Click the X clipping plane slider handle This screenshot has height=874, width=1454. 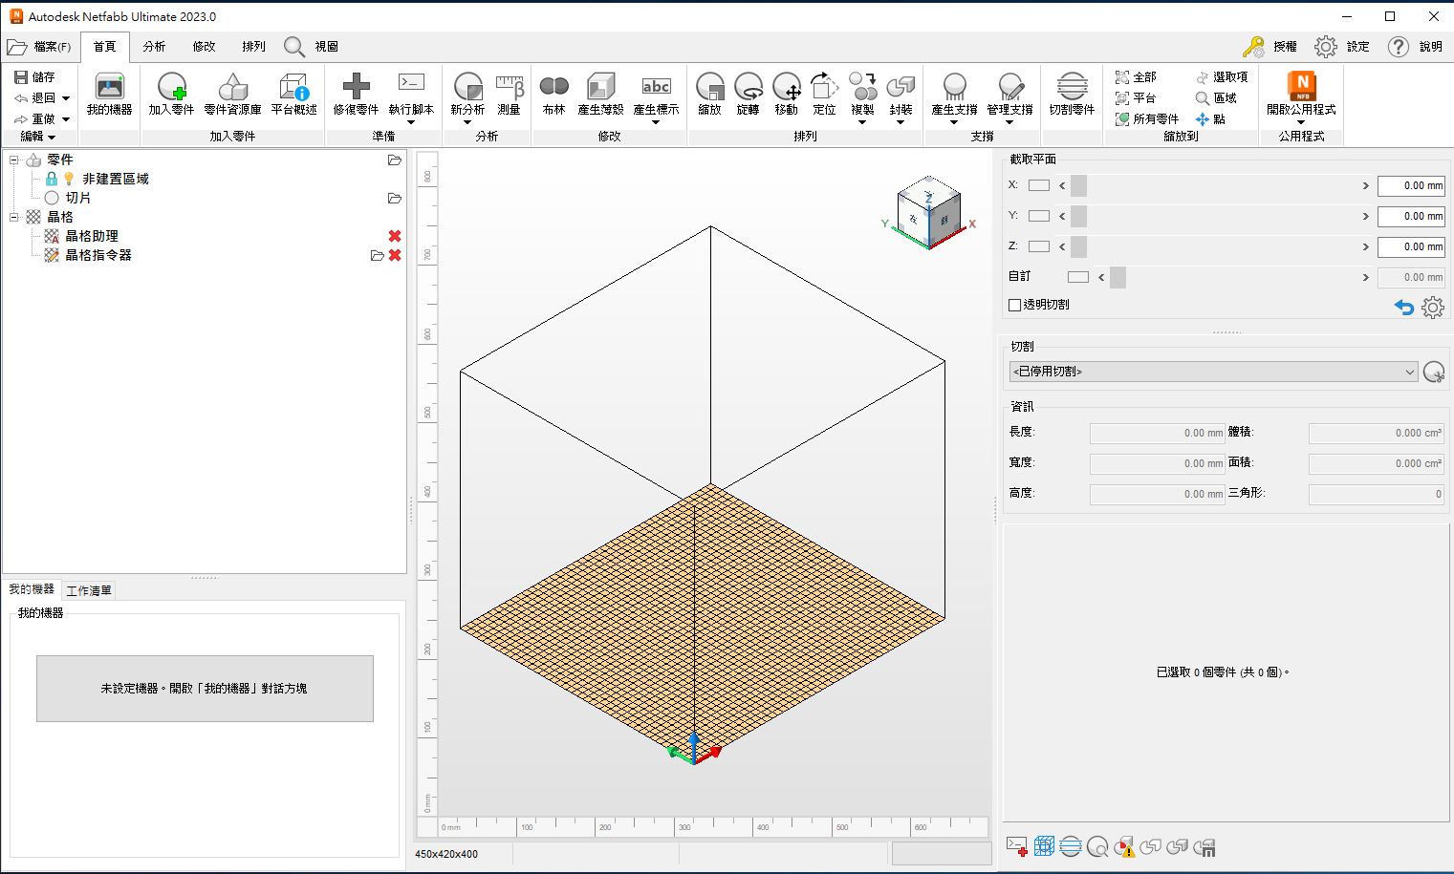point(1078,185)
